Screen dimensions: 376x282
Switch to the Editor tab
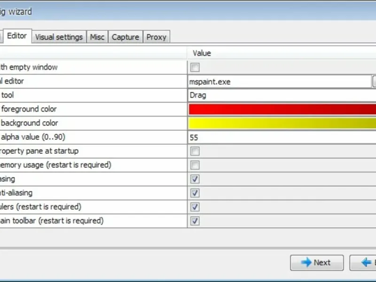pyautogui.click(x=17, y=36)
